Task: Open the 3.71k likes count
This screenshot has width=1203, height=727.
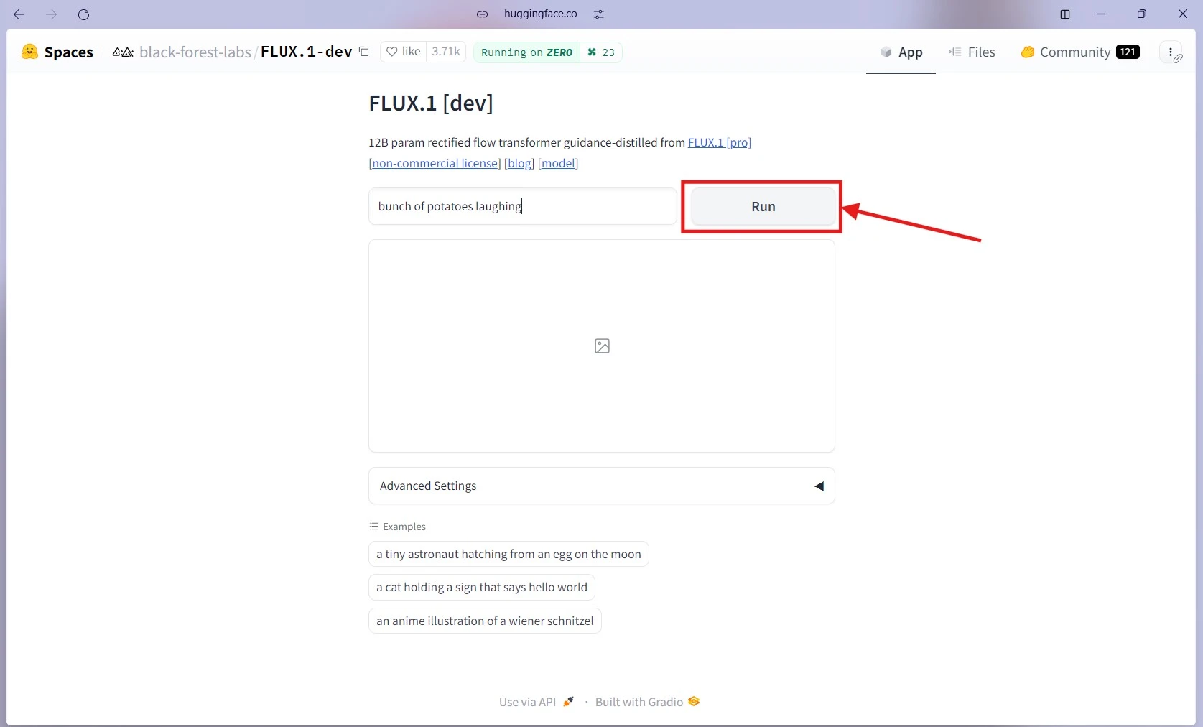Action: click(446, 52)
